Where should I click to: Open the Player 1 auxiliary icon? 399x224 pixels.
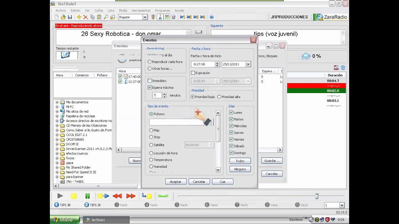coord(182,17)
